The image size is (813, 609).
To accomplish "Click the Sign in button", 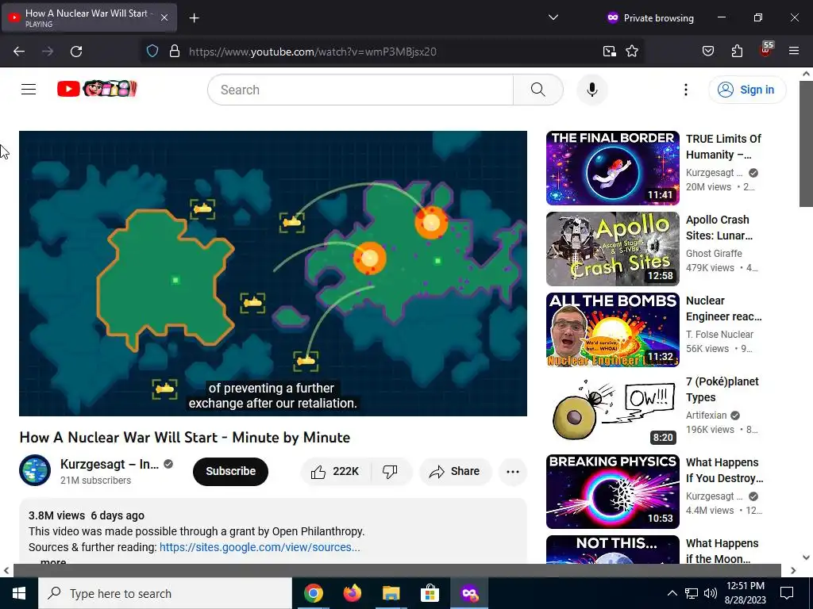I will coord(747,90).
